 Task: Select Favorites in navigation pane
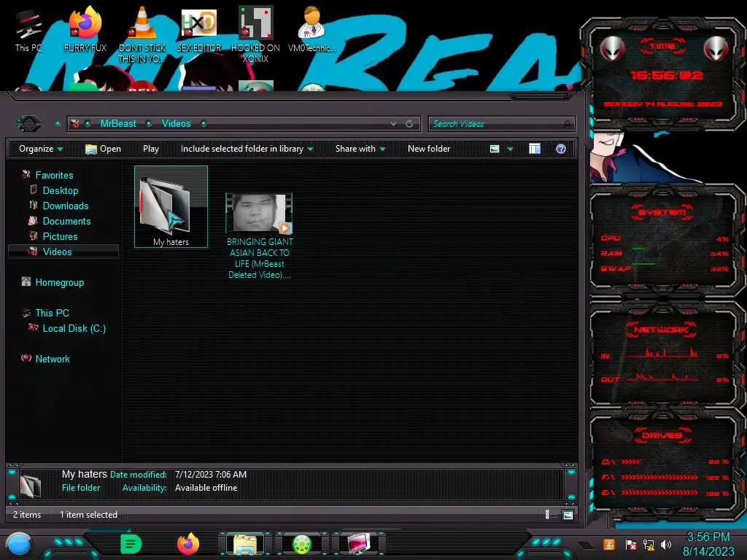click(x=54, y=175)
